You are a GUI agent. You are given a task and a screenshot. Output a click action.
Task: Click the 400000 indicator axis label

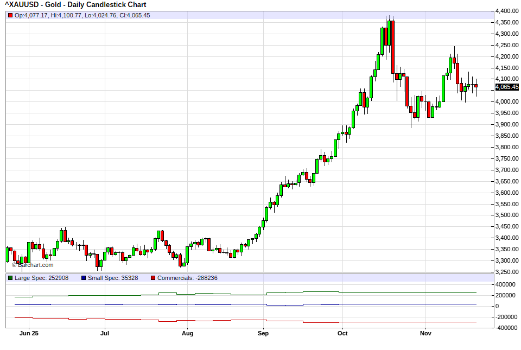pos(505,284)
